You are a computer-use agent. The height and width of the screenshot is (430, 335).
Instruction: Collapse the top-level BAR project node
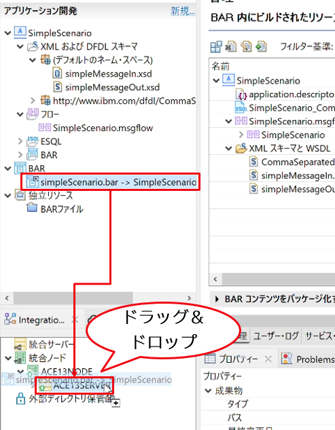pyautogui.click(x=8, y=168)
